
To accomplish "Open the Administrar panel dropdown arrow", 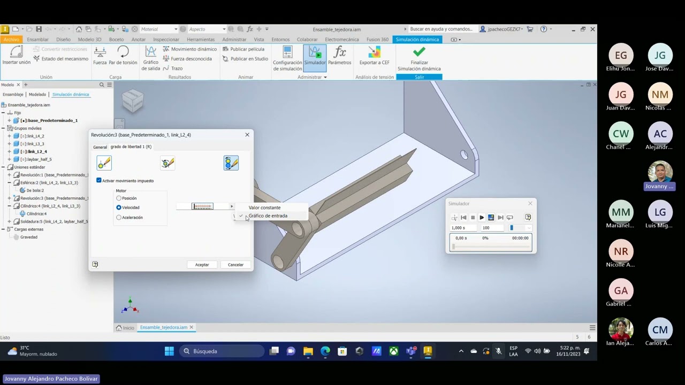I will [x=325, y=78].
